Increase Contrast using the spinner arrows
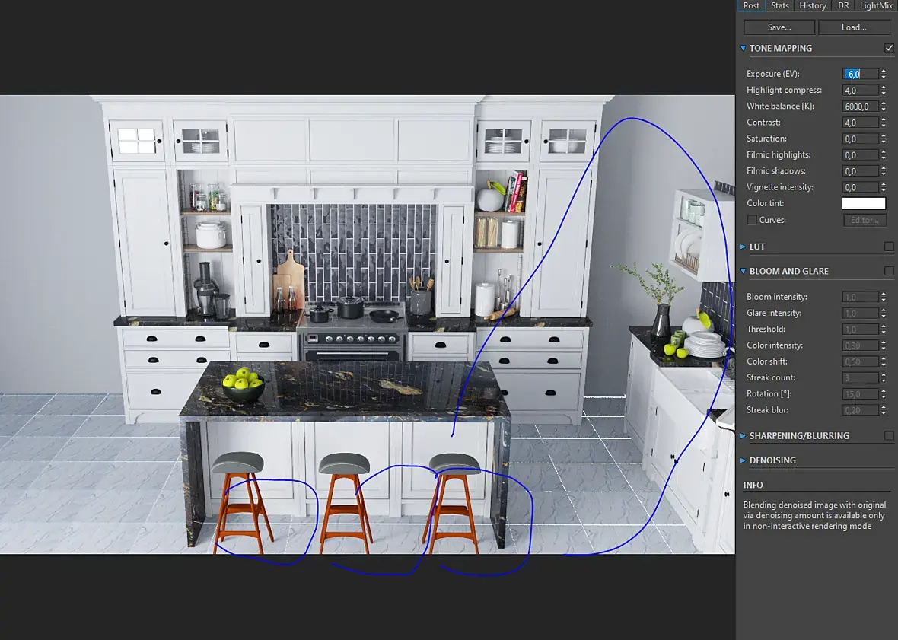 coord(884,119)
